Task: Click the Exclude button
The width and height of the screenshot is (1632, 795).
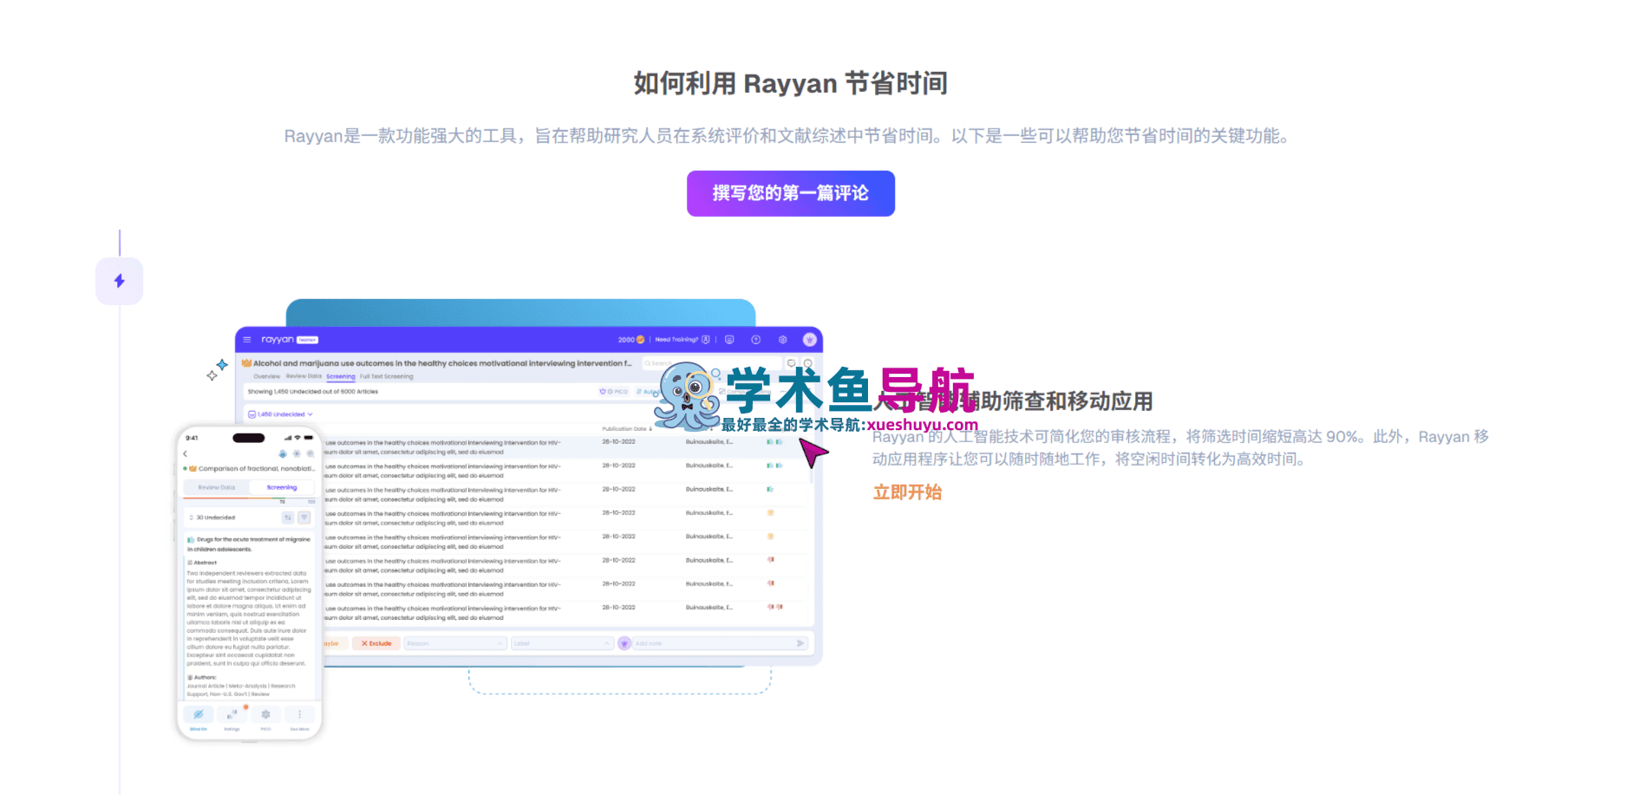Action: pos(376,643)
